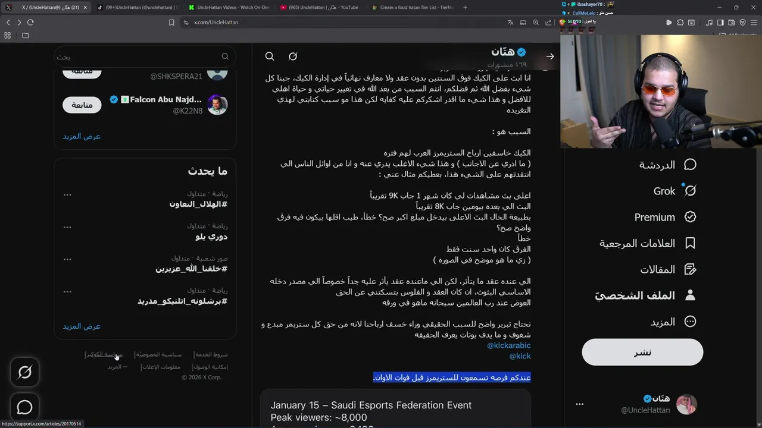This screenshot has width=762, height=428.
Task: Switch to the UncleHattan Videos Kick tab
Action: [x=229, y=7]
